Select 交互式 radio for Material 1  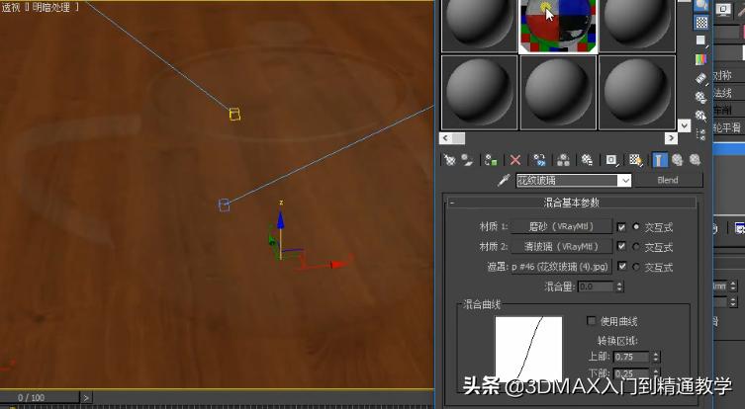(636, 227)
